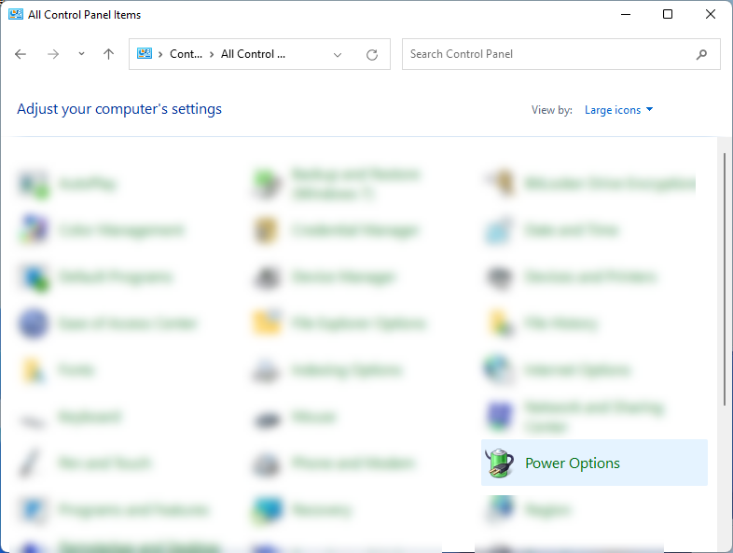The width and height of the screenshot is (733, 553).
Task: Select the 'Cont...' breadcrumb
Action: 186,54
